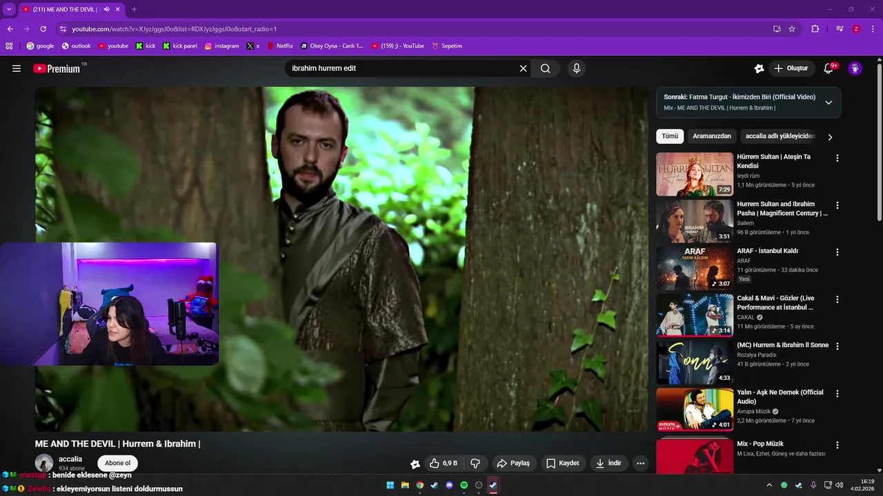Open a new browser tab
The image size is (883, 496).
click(x=134, y=9)
